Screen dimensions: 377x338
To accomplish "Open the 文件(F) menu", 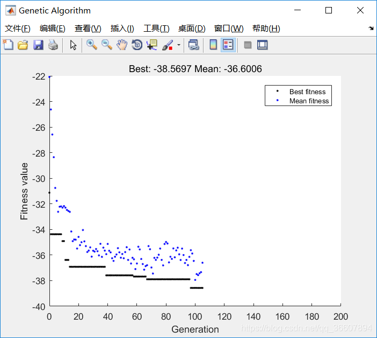I will pos(18,29).
